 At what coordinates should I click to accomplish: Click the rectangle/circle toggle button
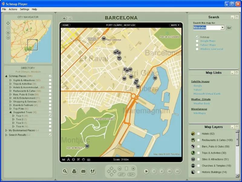(x=131, y=174)
